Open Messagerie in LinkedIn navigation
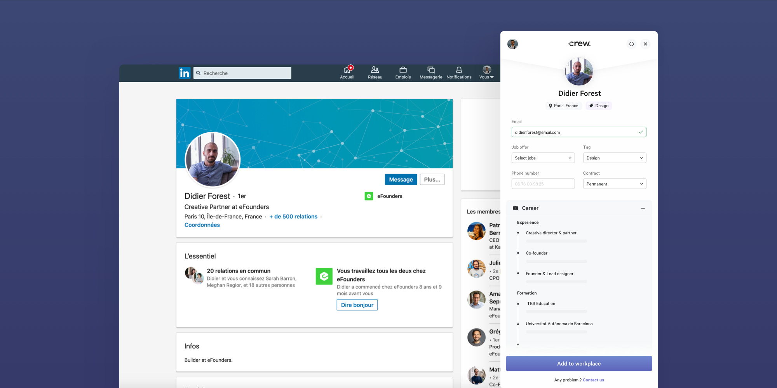Screen dimensions: 777x388 point(431,73)
